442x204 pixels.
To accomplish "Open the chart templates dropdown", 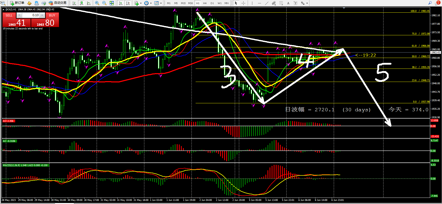I will 161,3.
